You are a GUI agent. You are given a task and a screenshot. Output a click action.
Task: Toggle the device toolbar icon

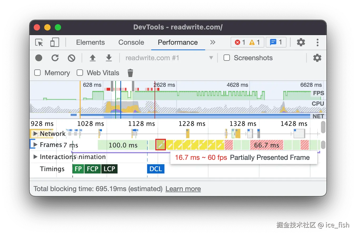click(x=55, y=42)
